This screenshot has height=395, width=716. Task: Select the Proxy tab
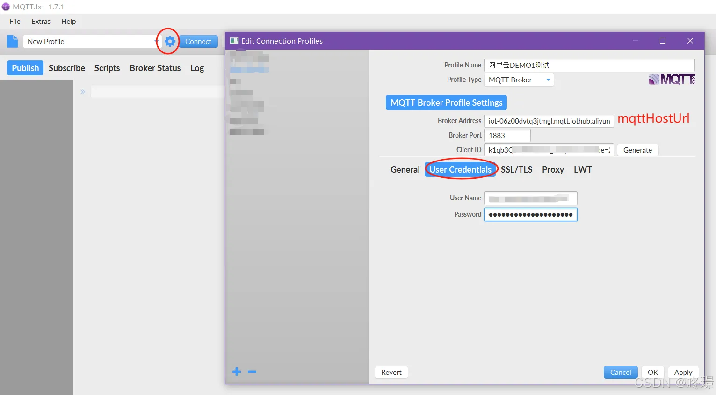pyautogui.click(x=553, y=169)
